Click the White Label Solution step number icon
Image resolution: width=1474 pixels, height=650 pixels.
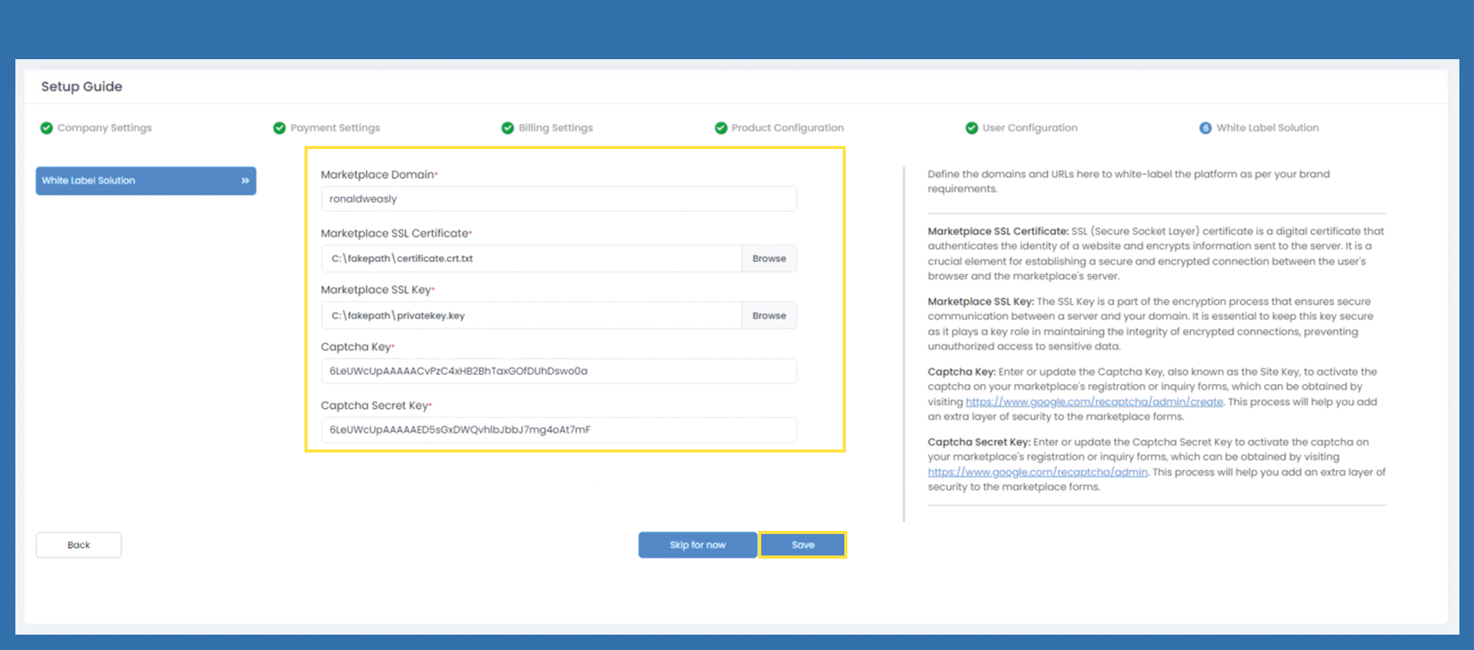click(1205, 128)
